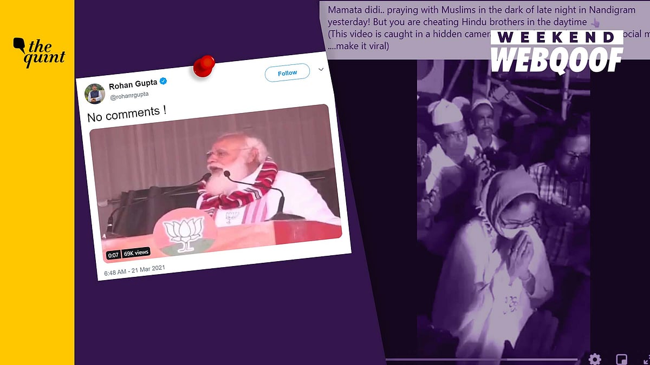Seek along the video progress bar
The height and width of the screenshot is (365, 650).
tap(482, 359)
